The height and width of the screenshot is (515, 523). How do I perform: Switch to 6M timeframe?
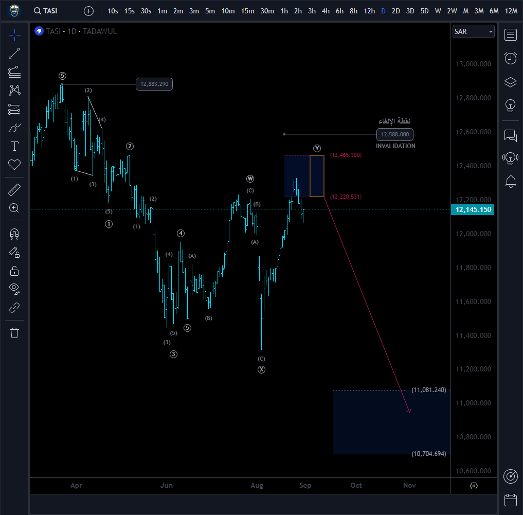pos(494,11)
